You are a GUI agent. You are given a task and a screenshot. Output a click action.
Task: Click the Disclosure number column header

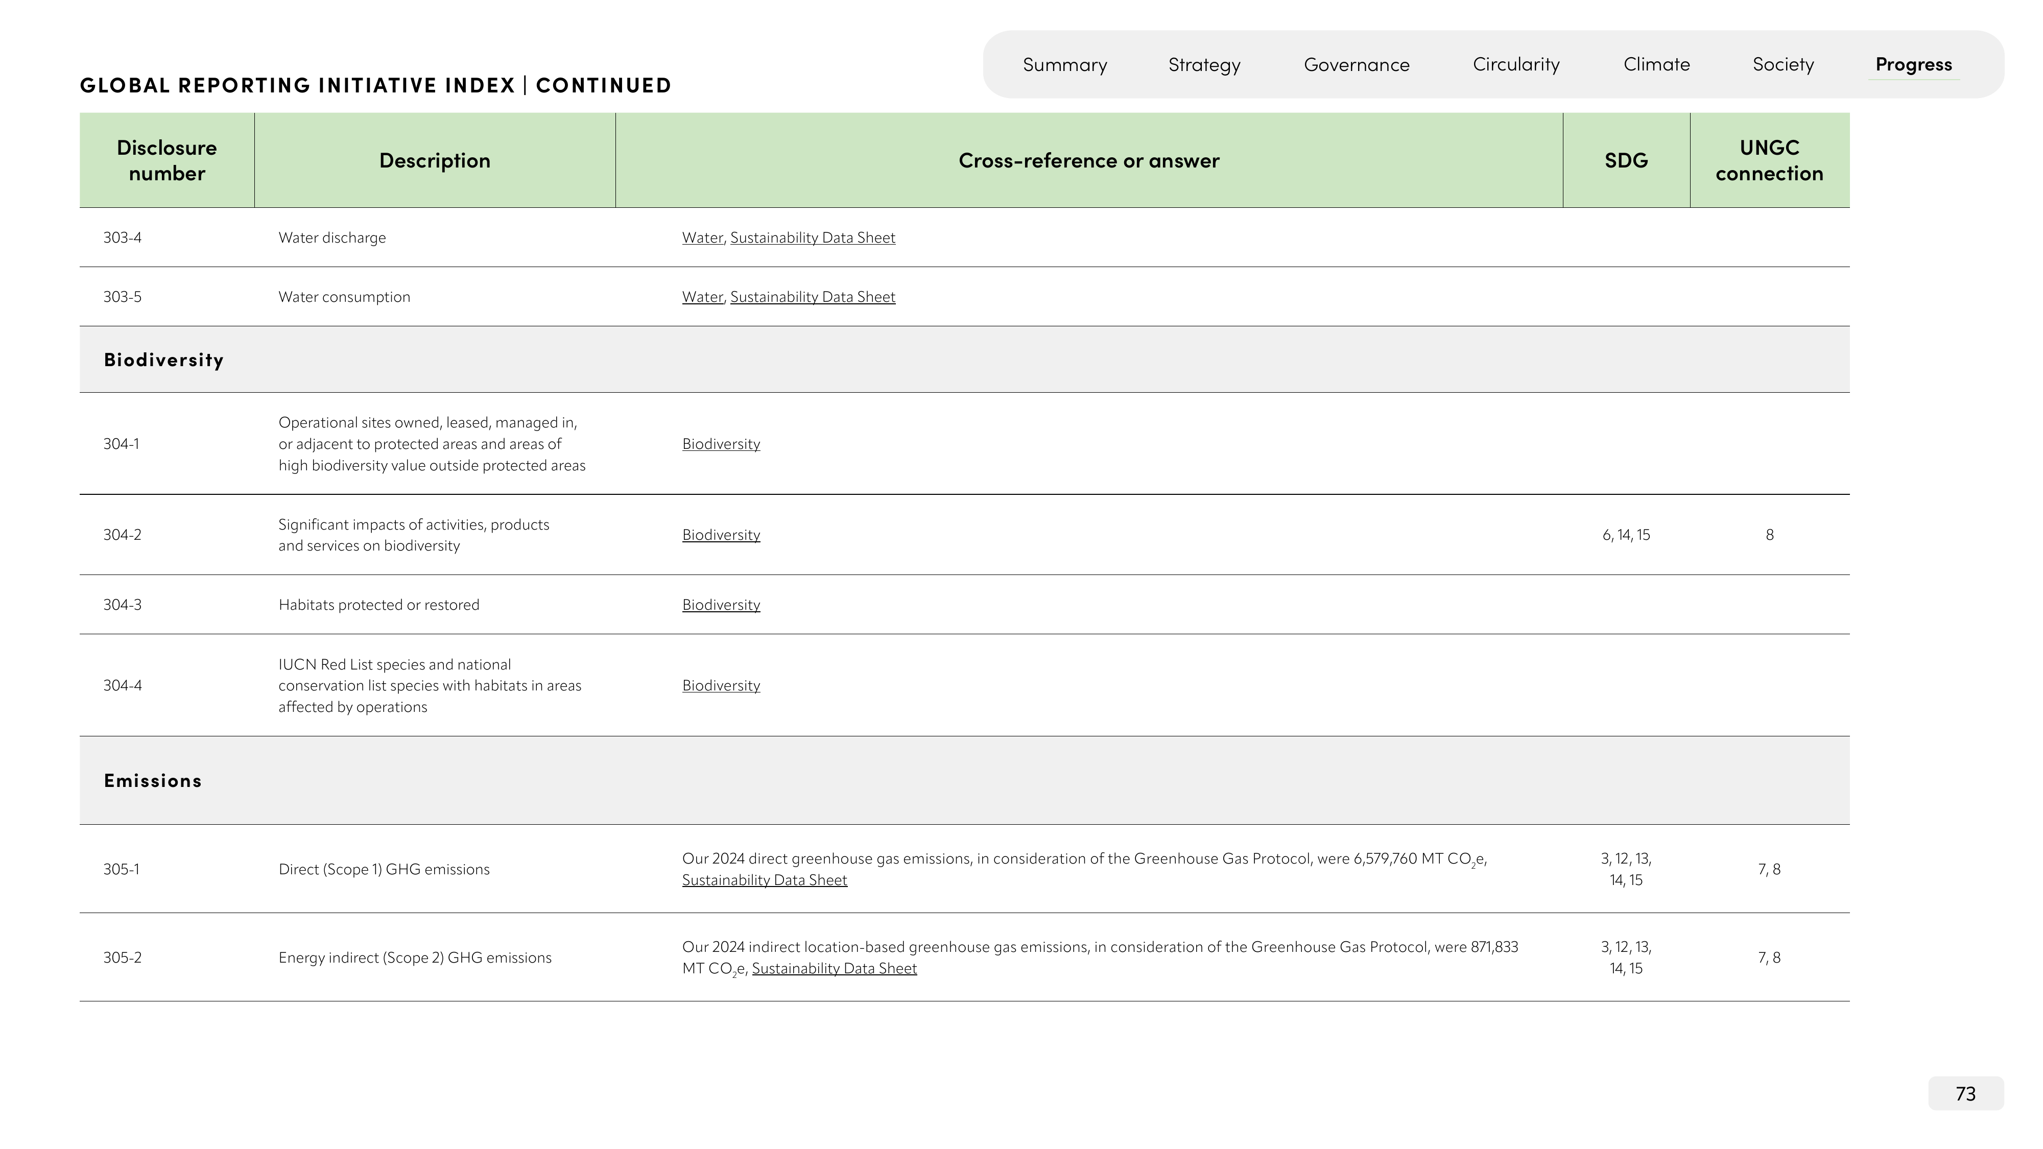point(167,160)
